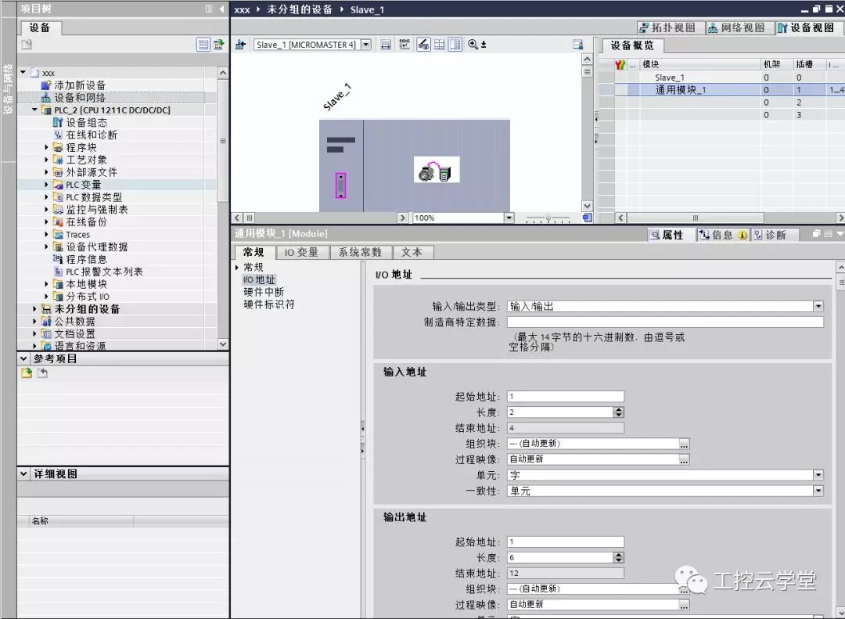
Task: Click the 在线和诊断 icon in project tree
Action: pos(58,135)
